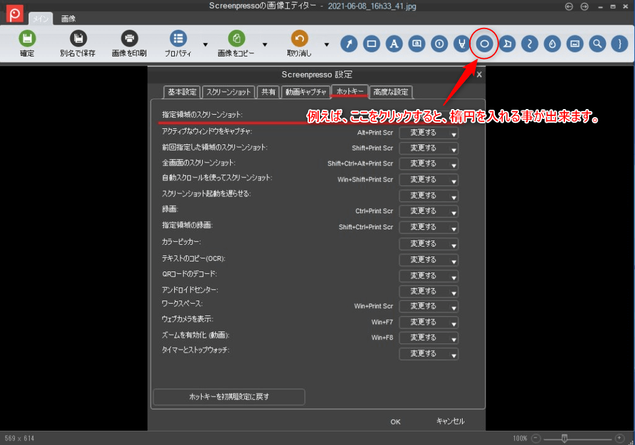
Task: Click the Screenpresso logo button
Action: pyautogui.click(x=15, y=14)
